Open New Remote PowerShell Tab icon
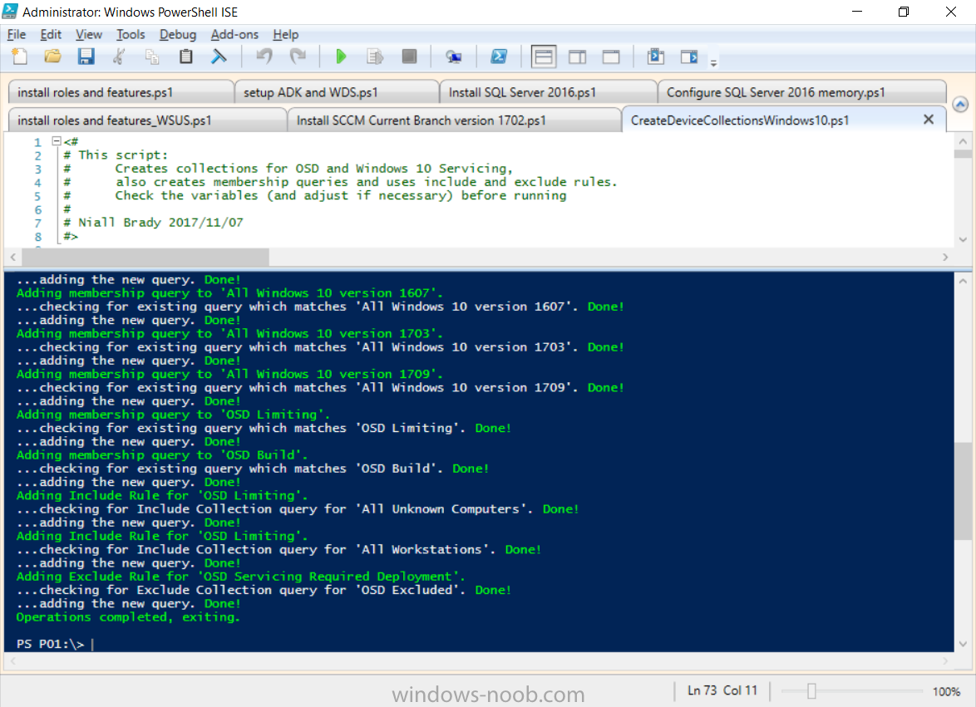The width and height of the screenshot is (976, 707). [x=454, y=57]
